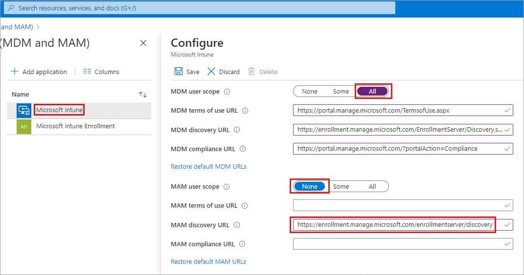Click the empty MAM terms of use URL field
The image size is (524, 275).
pyautogui.click(x=403, y=205)
